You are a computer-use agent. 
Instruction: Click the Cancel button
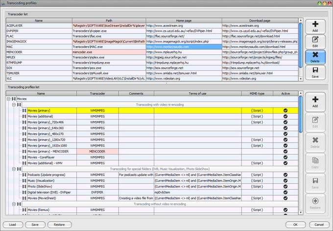(x=319, y=225)
